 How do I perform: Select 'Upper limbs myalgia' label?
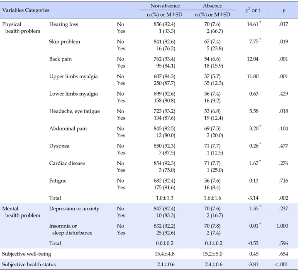73,76
